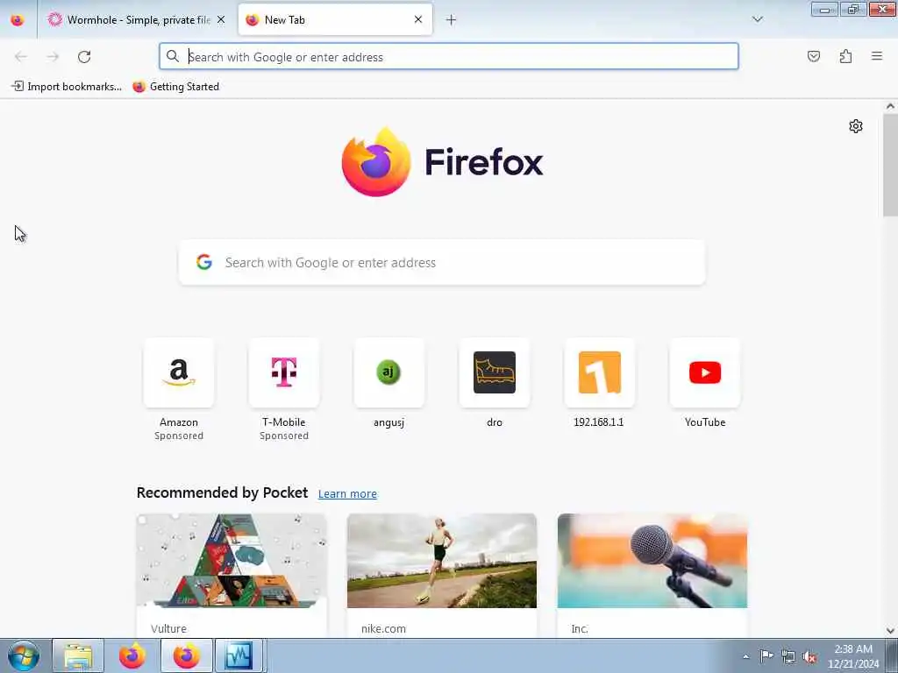The height and width of the screenshot is (673, 898).
Task: Click the magnifier icon in address bar
Action: pos(173,56)
